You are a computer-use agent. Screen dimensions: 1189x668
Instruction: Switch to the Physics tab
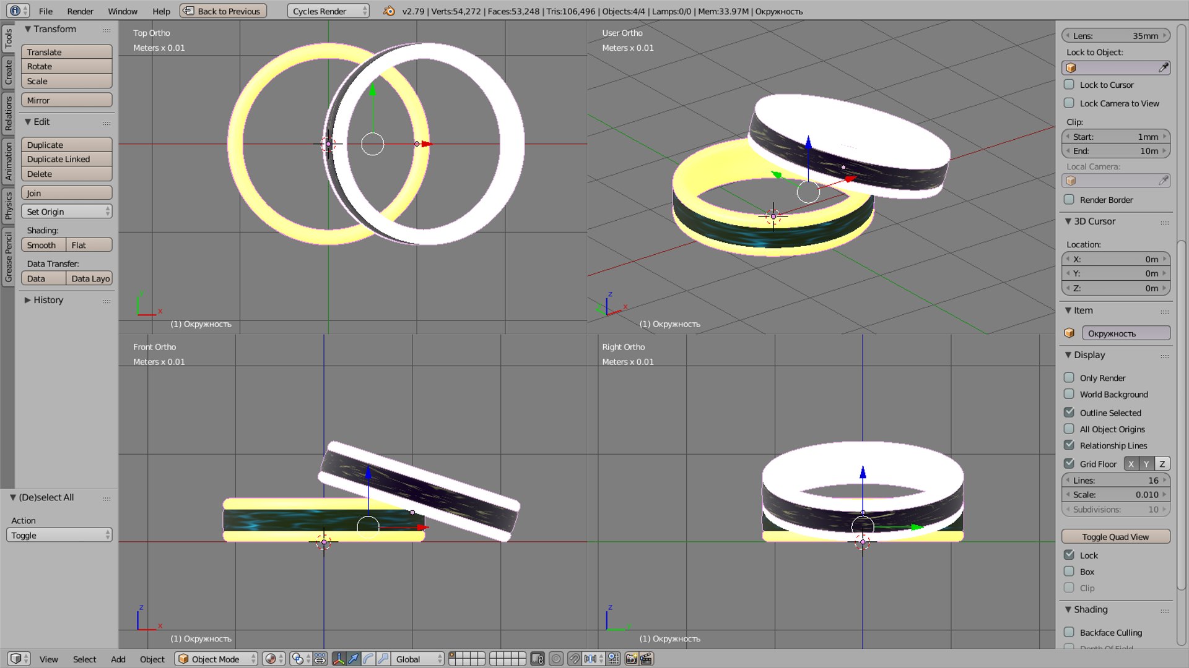tap(8, 206)
